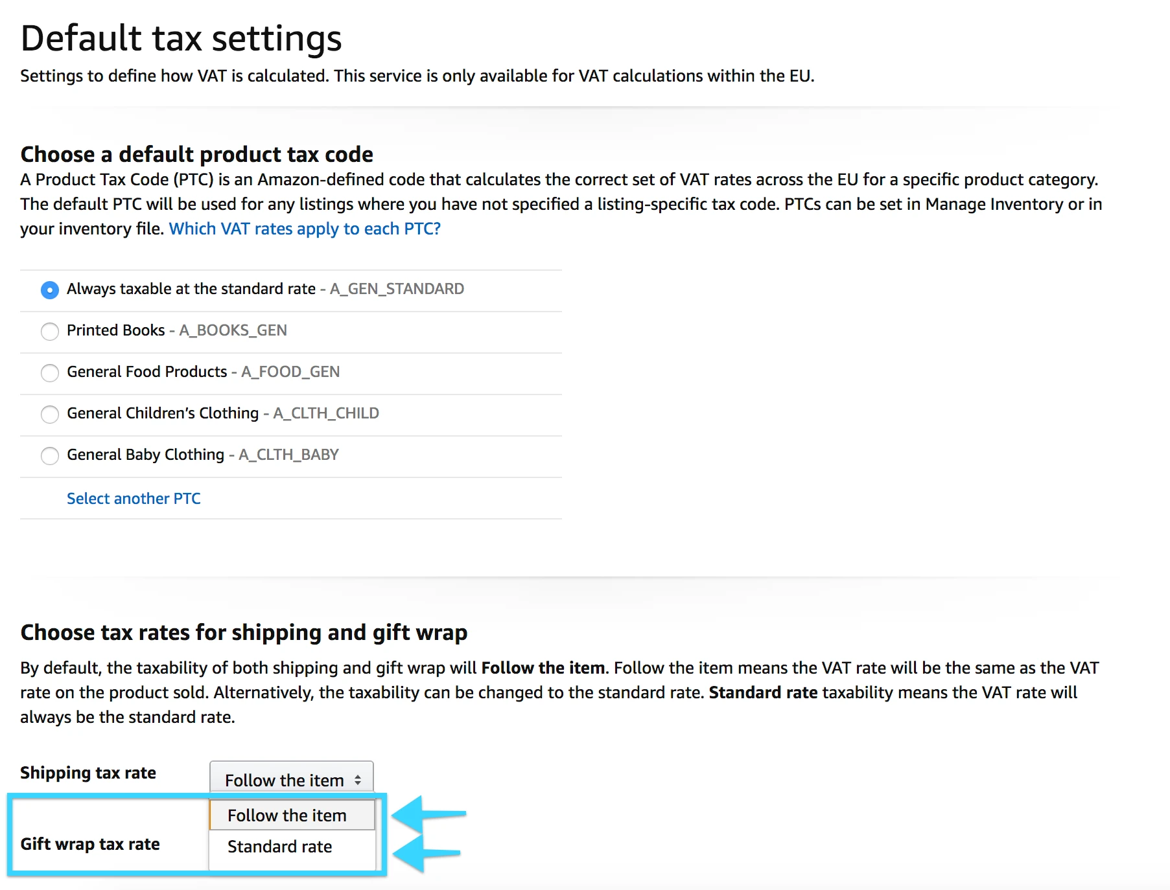This screenshot has width=1170, height=890.
Task: Click the 'A_CLTH_CHILD' code text
Action: tap(326, 413)
